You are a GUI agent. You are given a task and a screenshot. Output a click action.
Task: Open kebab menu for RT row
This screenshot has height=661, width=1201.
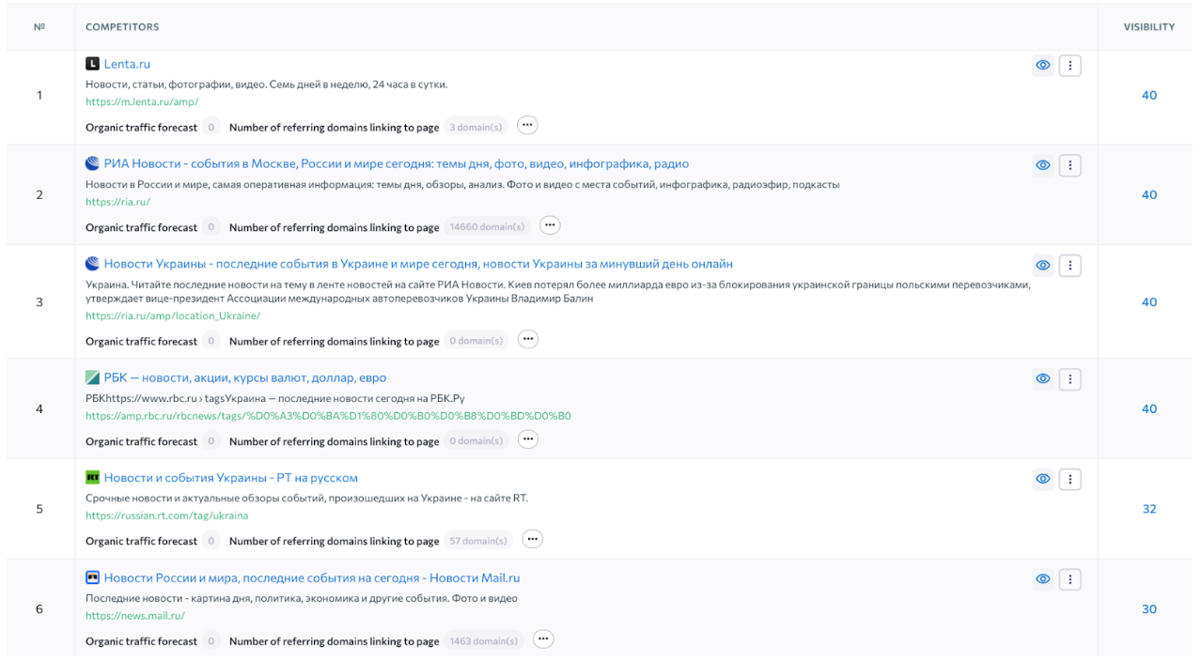1069,479
